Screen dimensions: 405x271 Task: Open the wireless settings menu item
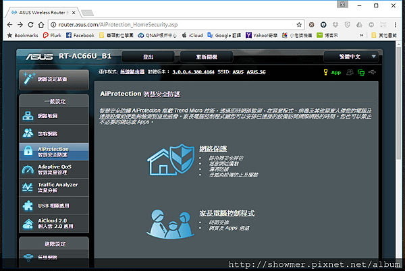54,257
